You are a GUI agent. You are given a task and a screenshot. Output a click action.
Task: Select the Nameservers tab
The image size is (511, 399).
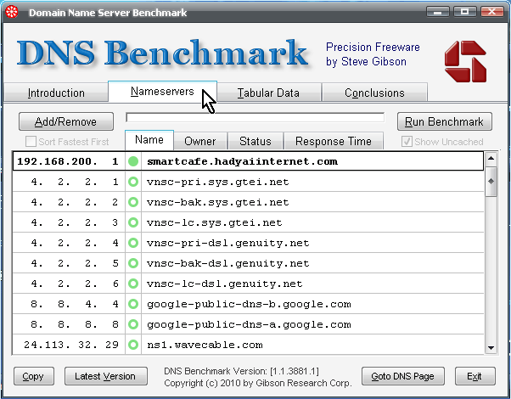tap(162, 92)
